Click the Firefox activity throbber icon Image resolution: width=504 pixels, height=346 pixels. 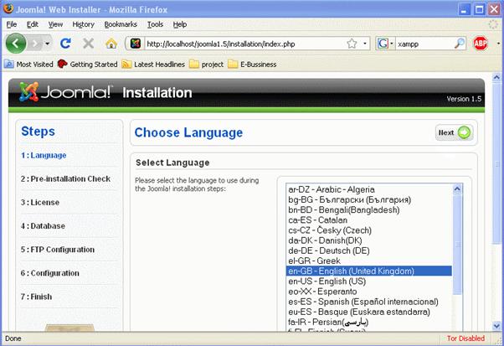pyautogui.click(x=493, y=24)
